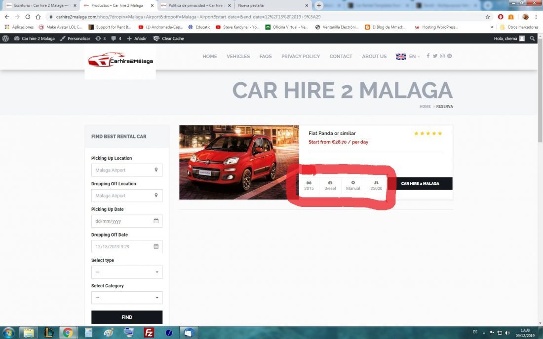Click the Picking Up Date field
This screenshot has height=339, width=543.
coord(127,221)
